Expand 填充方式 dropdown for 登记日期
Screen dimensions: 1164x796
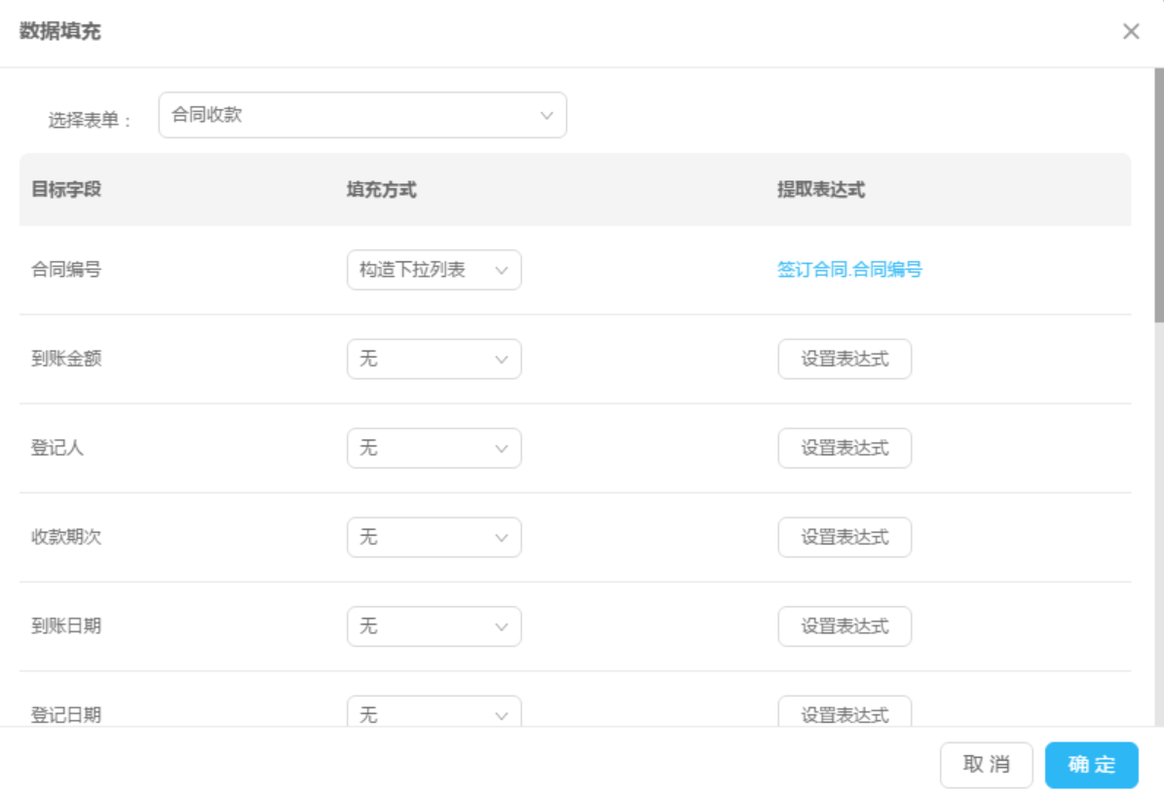point(433,712)
